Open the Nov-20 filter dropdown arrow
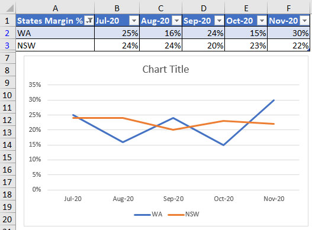The height and width of the screenshot is (230, 312). [305, 21]
